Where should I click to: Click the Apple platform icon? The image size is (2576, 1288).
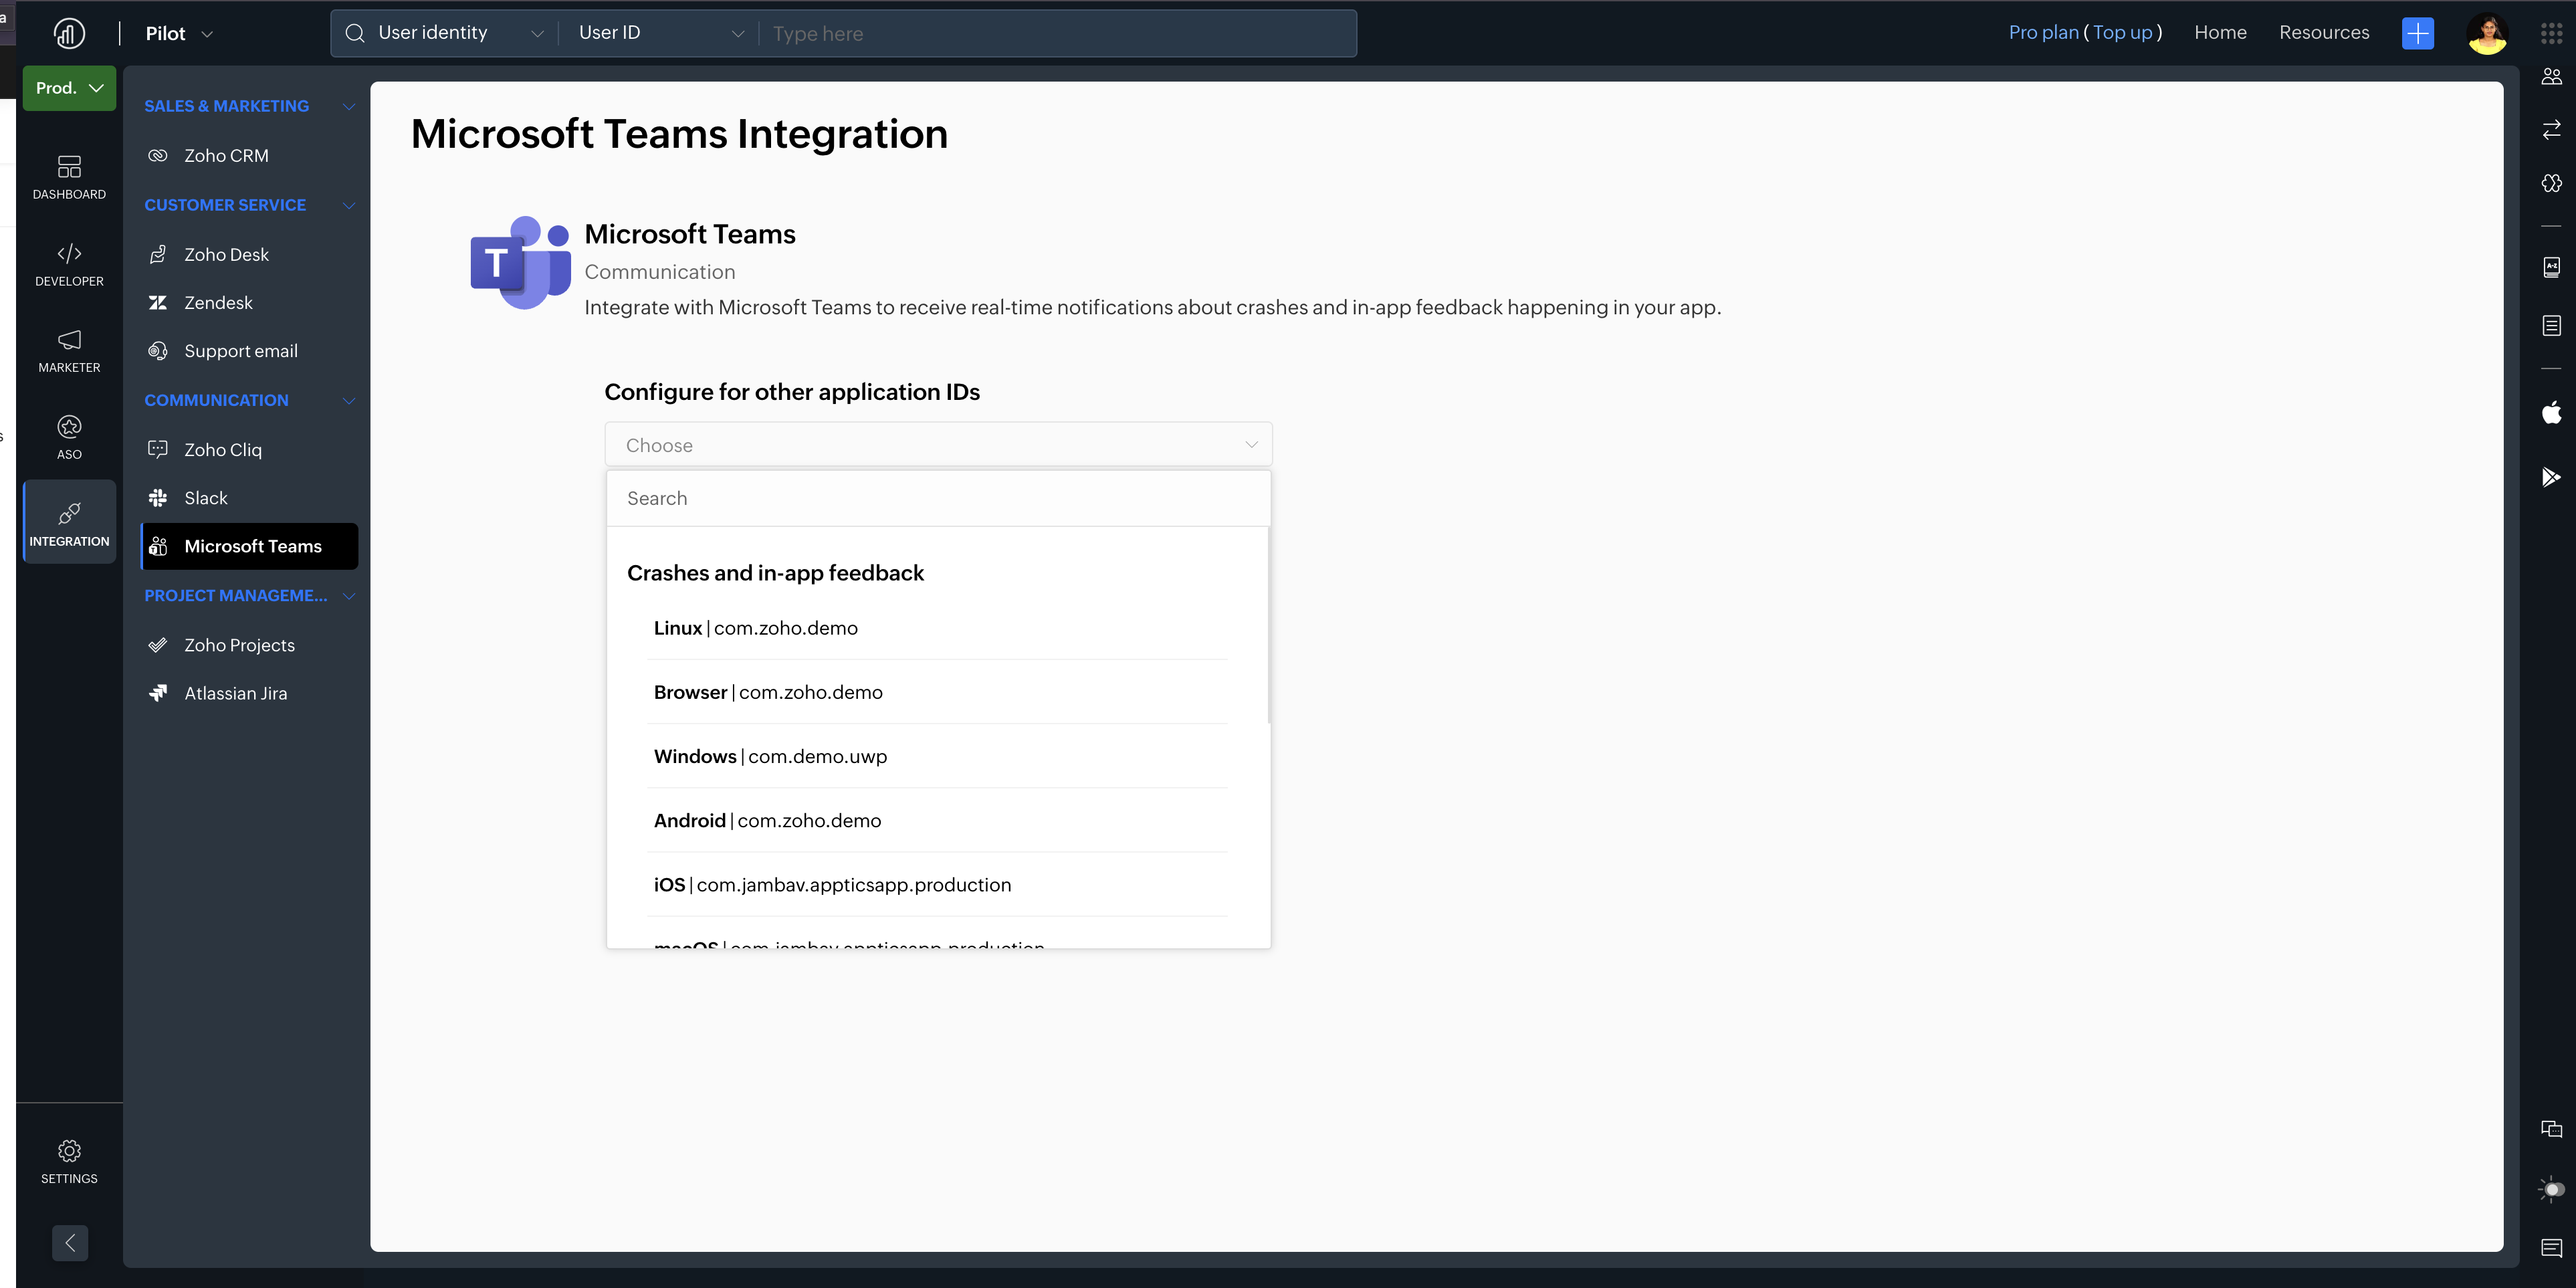pyautogui.click(x=2551, y=412)
